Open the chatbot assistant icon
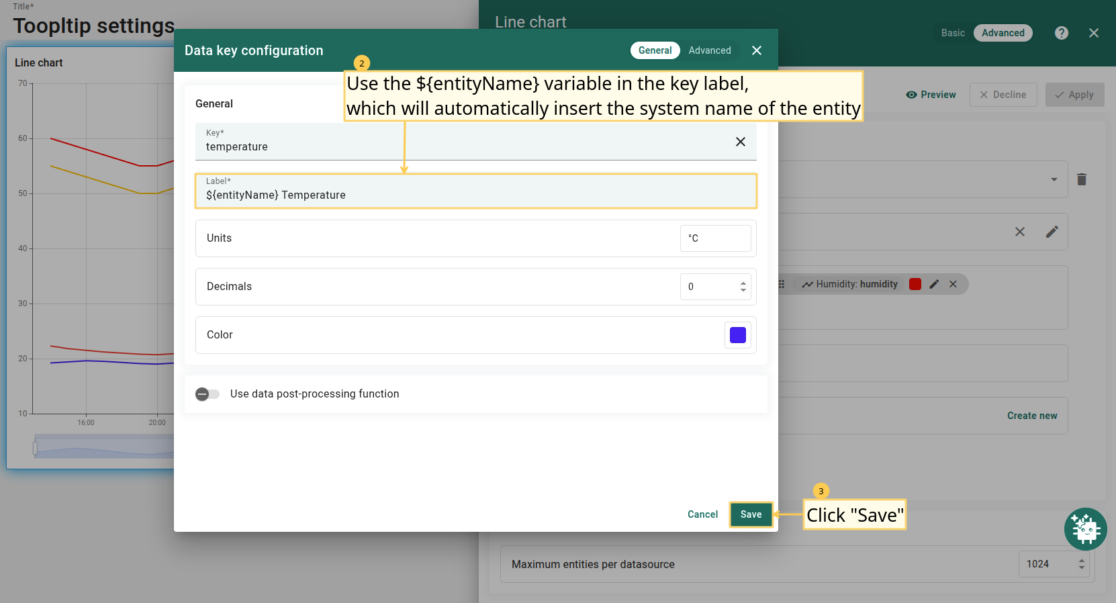The height and width of the screenshot is (603, 1116). [x=1085, y=529]
